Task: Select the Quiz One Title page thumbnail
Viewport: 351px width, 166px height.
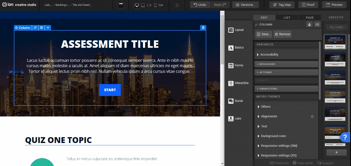Action: (x=335, y=59)
